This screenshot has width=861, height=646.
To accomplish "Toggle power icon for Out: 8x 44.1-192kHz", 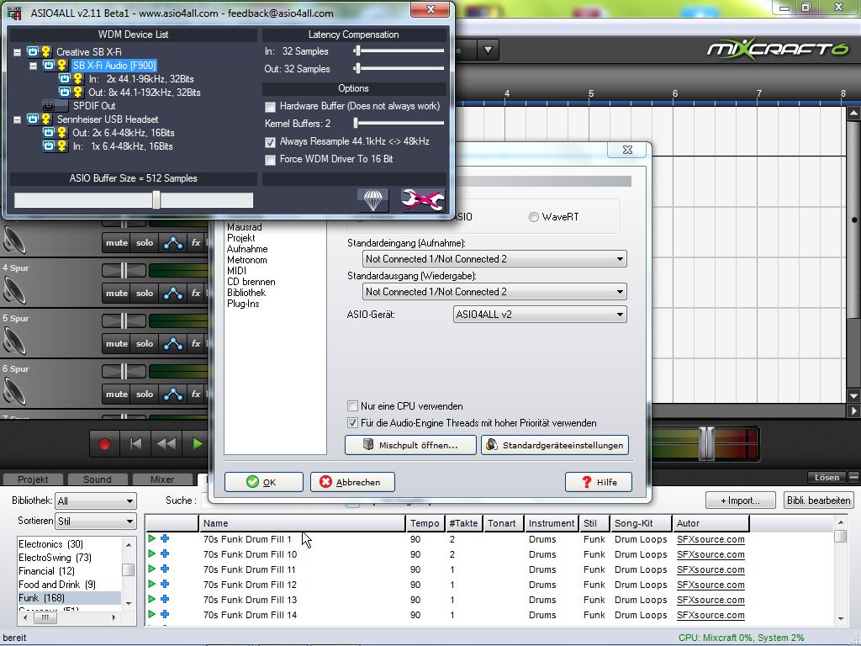I will coord(65,93).
